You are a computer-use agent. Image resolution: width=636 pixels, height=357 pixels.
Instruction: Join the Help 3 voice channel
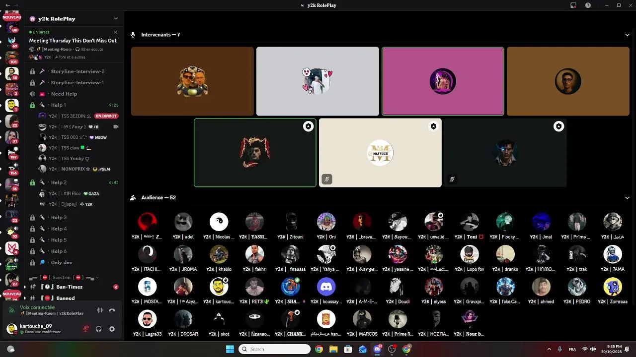coord(74,218)
